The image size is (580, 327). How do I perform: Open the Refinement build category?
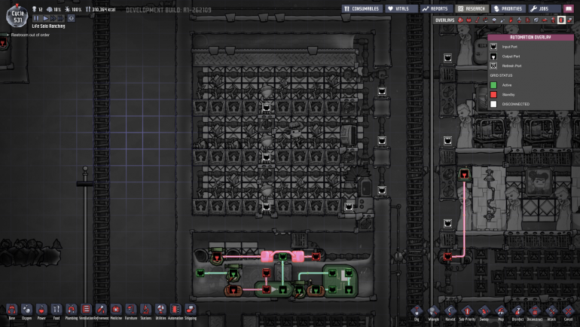(101, 311)
